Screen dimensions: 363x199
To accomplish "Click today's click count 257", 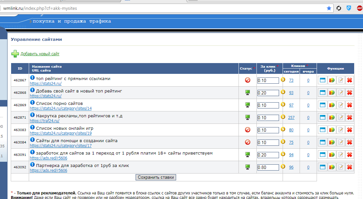I will pyautogui.click(x=291, y=118).
